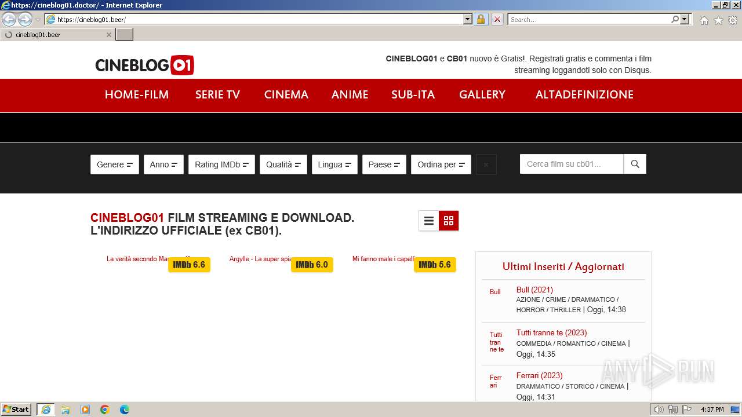Click the IE Search input box
Image resolution: width=742 pixels, height=417 pixels.
point(589,19)
